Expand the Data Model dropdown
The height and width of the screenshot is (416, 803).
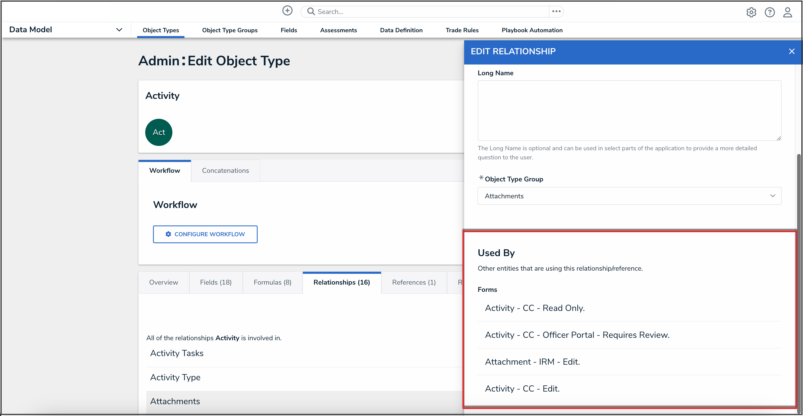tap(119, 30)
